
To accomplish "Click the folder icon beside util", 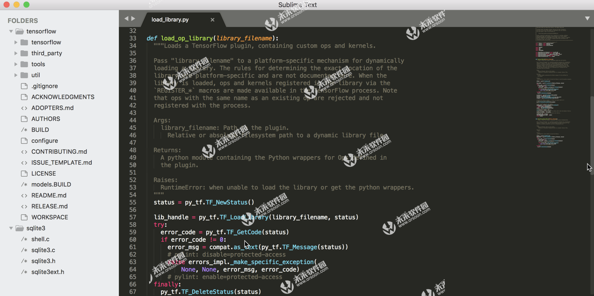I will [24, 75].
